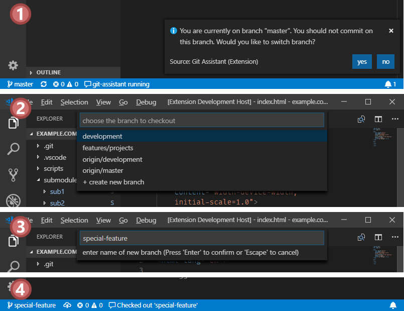
Task: Select '+ create new branch' option
Action: (x=113, y=182)
